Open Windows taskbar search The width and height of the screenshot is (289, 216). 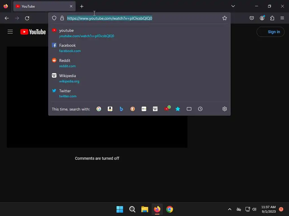click(x=132, y=209)
